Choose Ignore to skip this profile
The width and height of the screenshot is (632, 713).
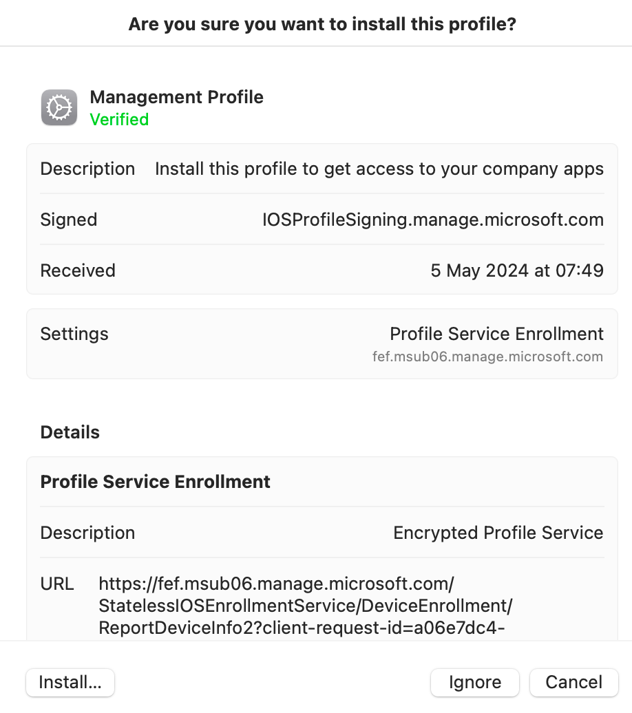pyautogui.click(x=474, y=682)
